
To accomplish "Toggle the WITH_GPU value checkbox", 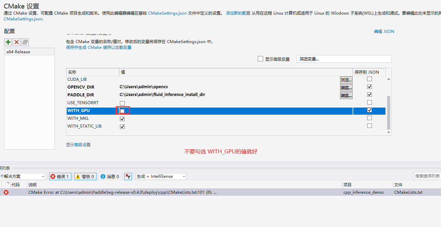I will [122, 111].
